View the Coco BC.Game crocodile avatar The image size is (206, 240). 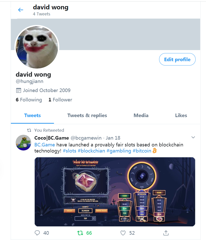tap(24, 142)
